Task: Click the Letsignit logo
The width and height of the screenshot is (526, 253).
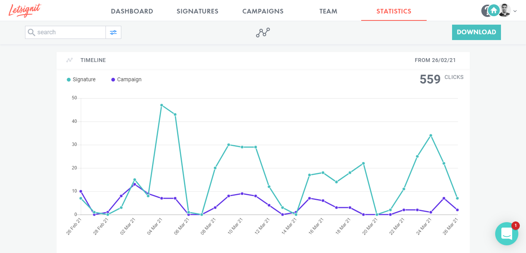Action: pyautogui.click(x=24, y=10)
